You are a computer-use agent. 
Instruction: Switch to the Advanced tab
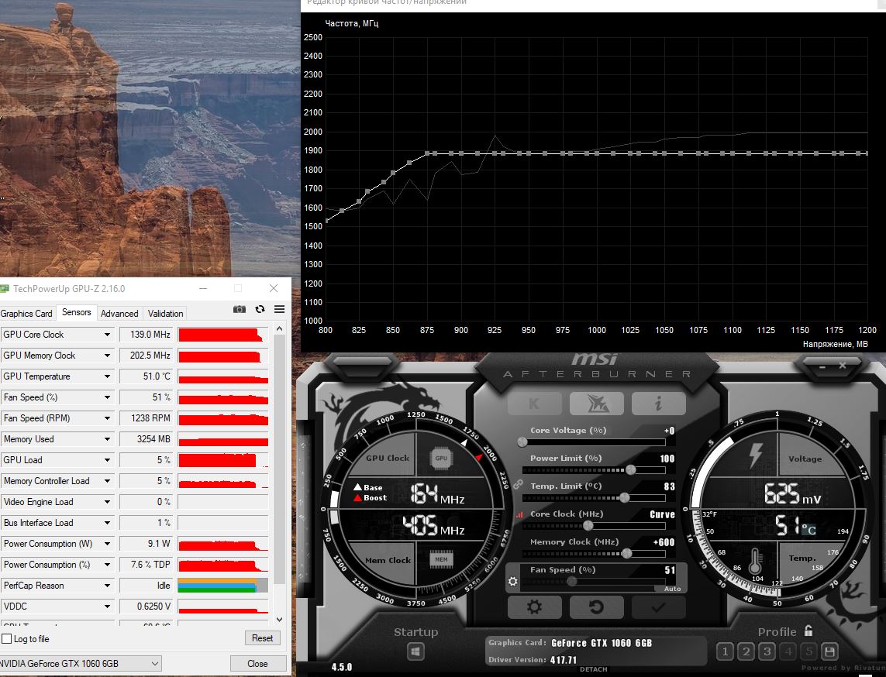click(119, 314)
